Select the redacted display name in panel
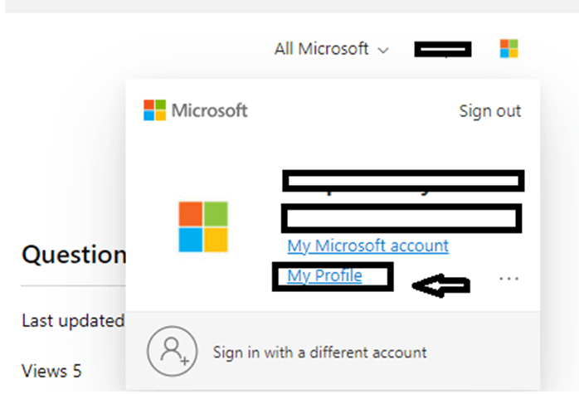The height and width of the screenshot is (394, 579). [403, 181]
